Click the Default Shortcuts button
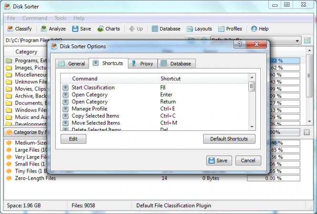This screenshot has height=214, width=317. (x=229, y=139)
